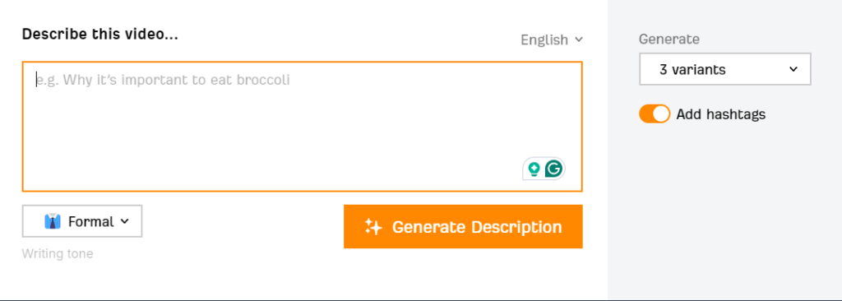Click the Generate Description button
Screen dimensions: 842x301
(x=463, y=227)
